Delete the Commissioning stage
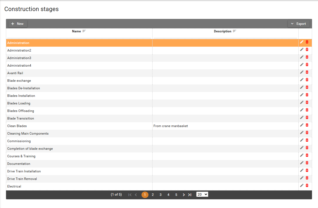 click(307, 140)
